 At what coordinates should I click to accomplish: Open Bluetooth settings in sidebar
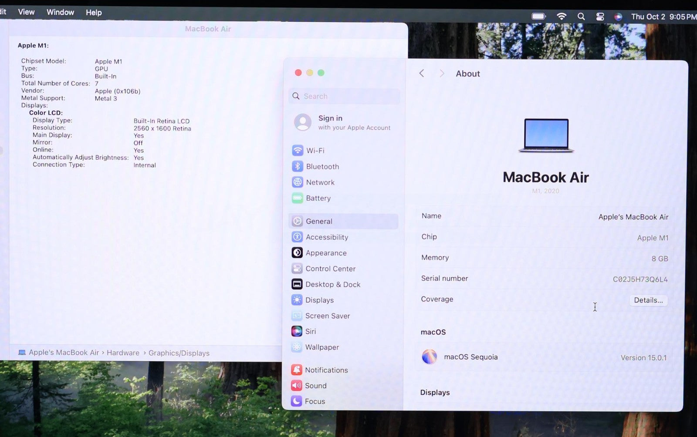click(322, 167)
